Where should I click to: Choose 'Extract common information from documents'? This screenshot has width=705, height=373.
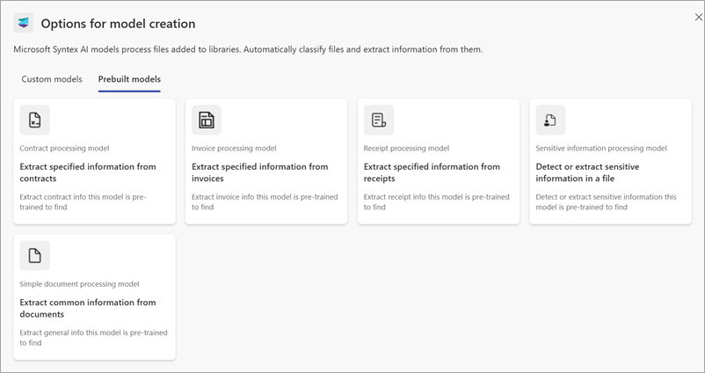pyautogui.click(x=88, y=308)
